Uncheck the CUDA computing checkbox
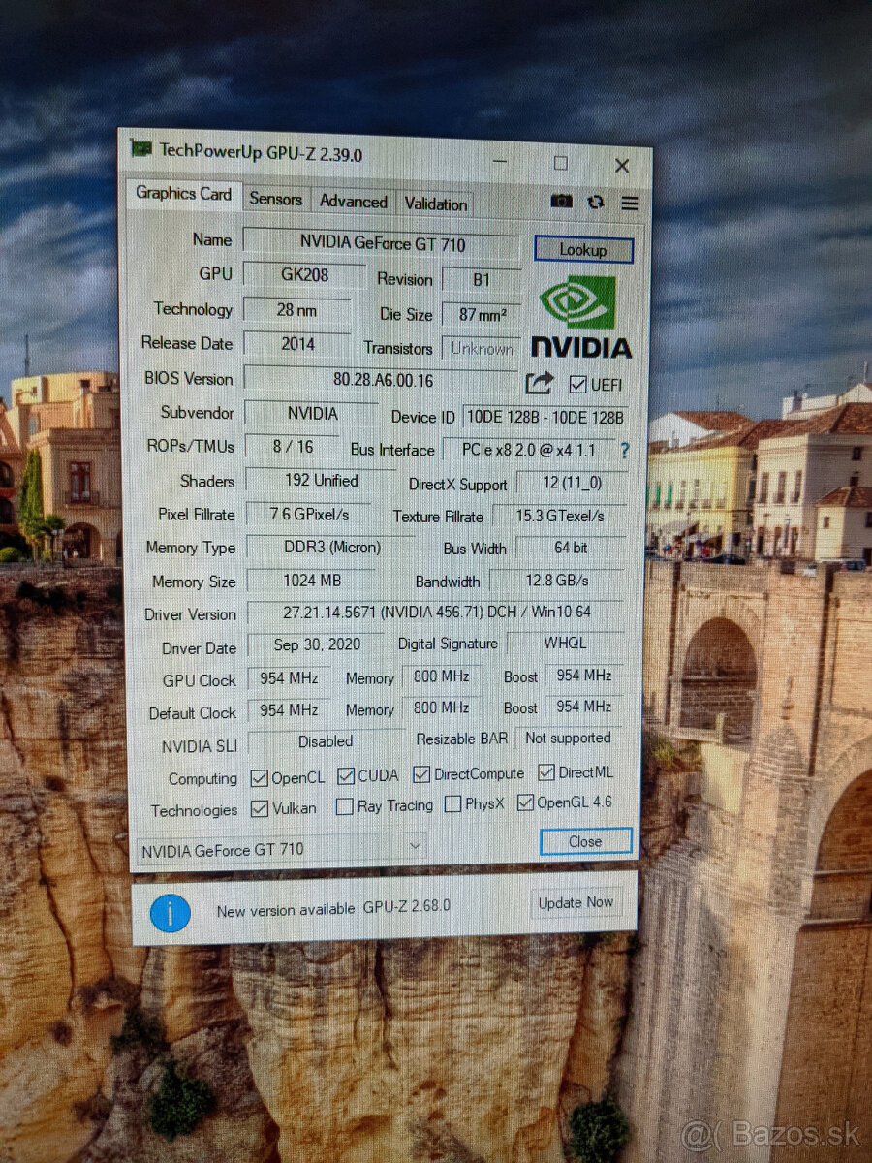 (346, 774)
